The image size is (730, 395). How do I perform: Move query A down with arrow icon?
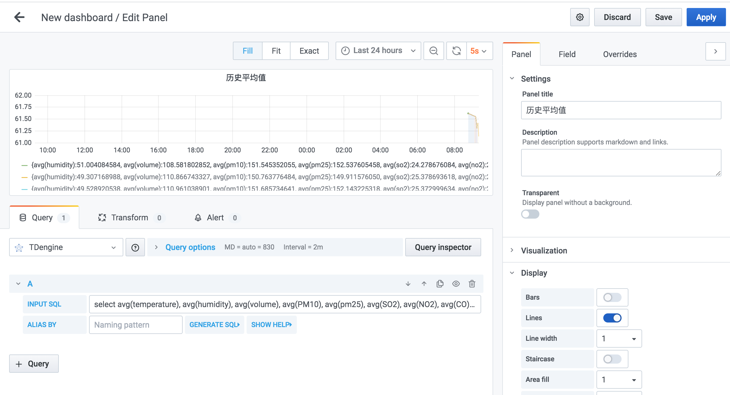pos(408,284)
